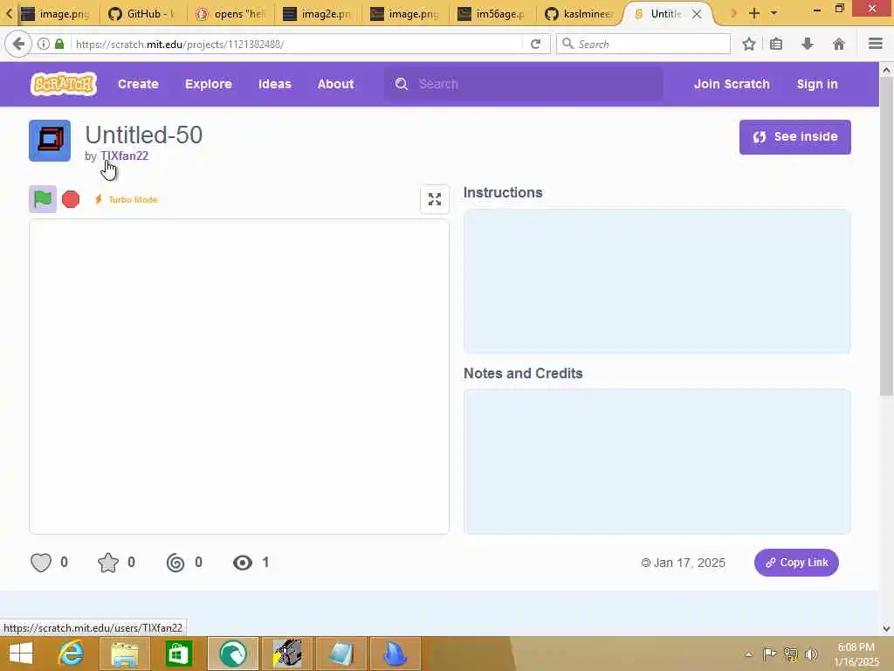Show hidden system tray icons

(748, 654)
